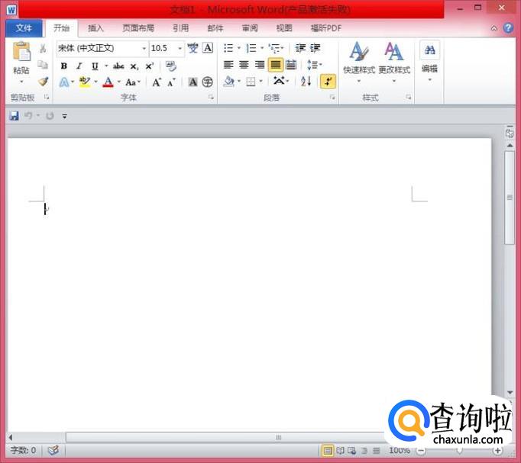
Task: Open the Font dialog launcher
Action: 211,97
